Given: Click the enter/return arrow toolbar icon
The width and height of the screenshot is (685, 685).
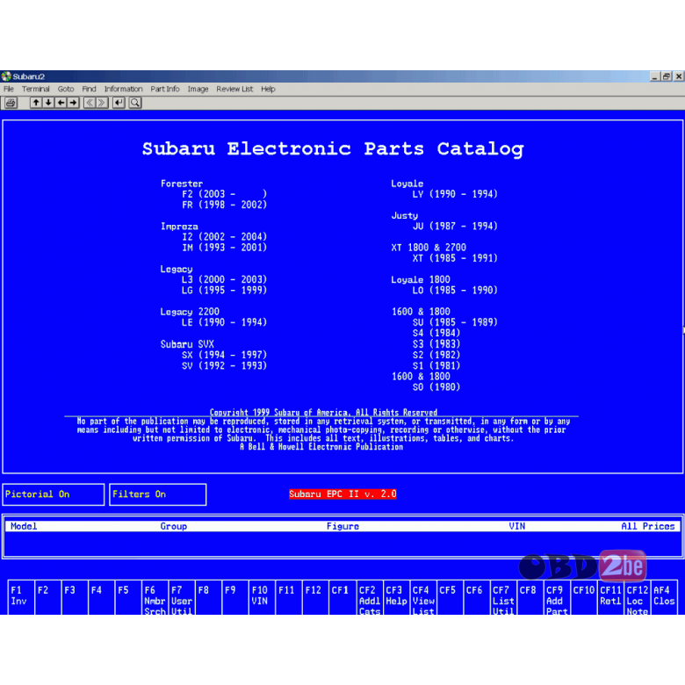Looking at the screenshot, I should (119, 103).
